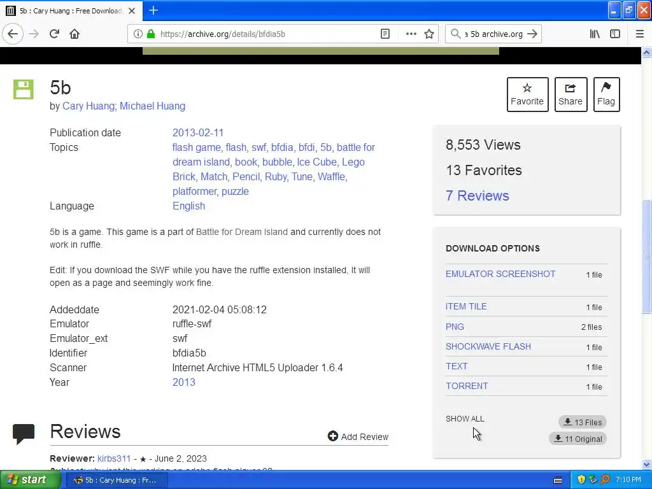
Task: Click the Favorite button
Action: [x=527, y=94]
